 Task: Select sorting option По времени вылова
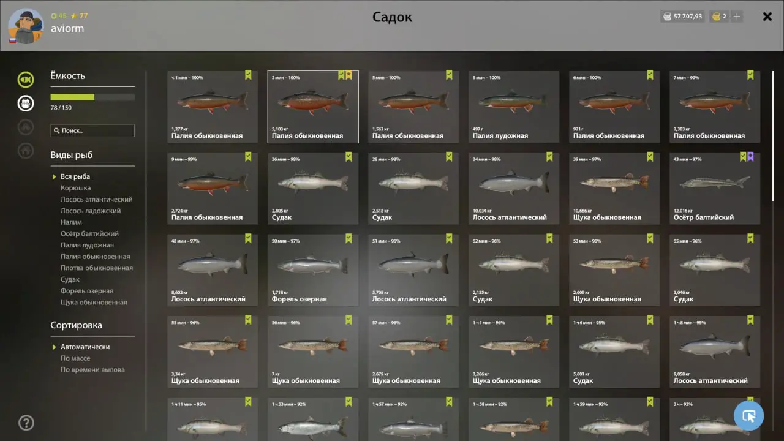92,370
